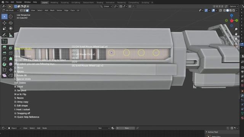The image size is (244, 137).
Task: Select the Poly Build tool
Action: (x=11, y=59)
